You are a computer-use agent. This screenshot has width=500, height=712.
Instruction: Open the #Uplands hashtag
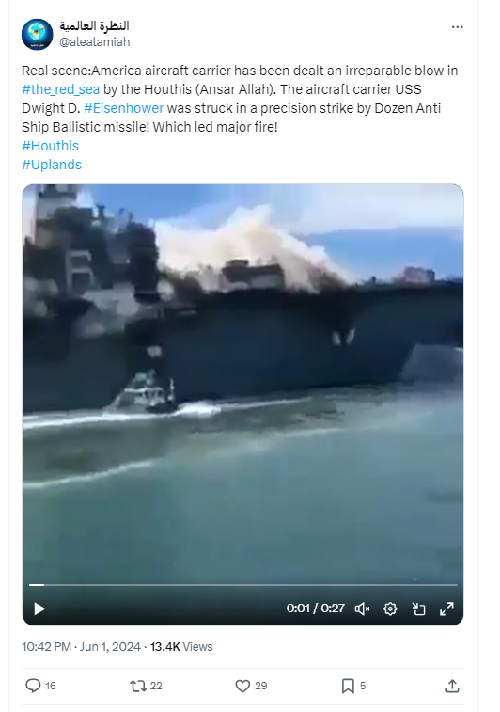click(x=52, y=165)
